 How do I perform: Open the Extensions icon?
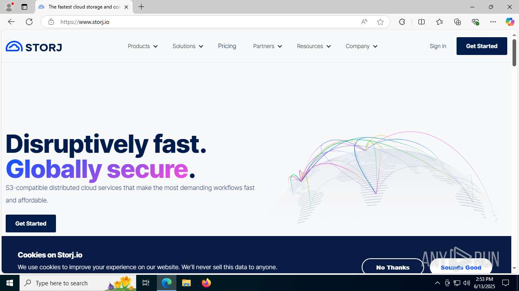coord(402,22)
